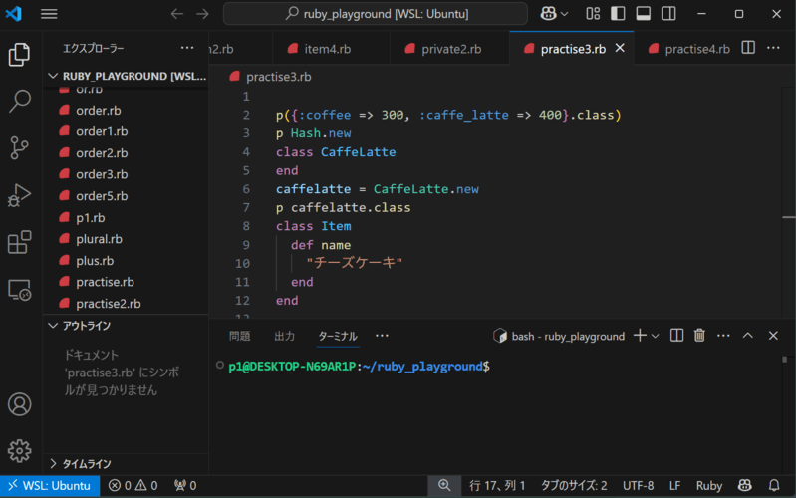
Task: Open the hamburger application menu
Action: 49,14
